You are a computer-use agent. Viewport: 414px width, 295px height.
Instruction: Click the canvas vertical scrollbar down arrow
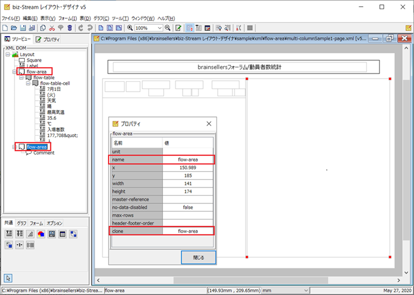[x=406, y=272]
